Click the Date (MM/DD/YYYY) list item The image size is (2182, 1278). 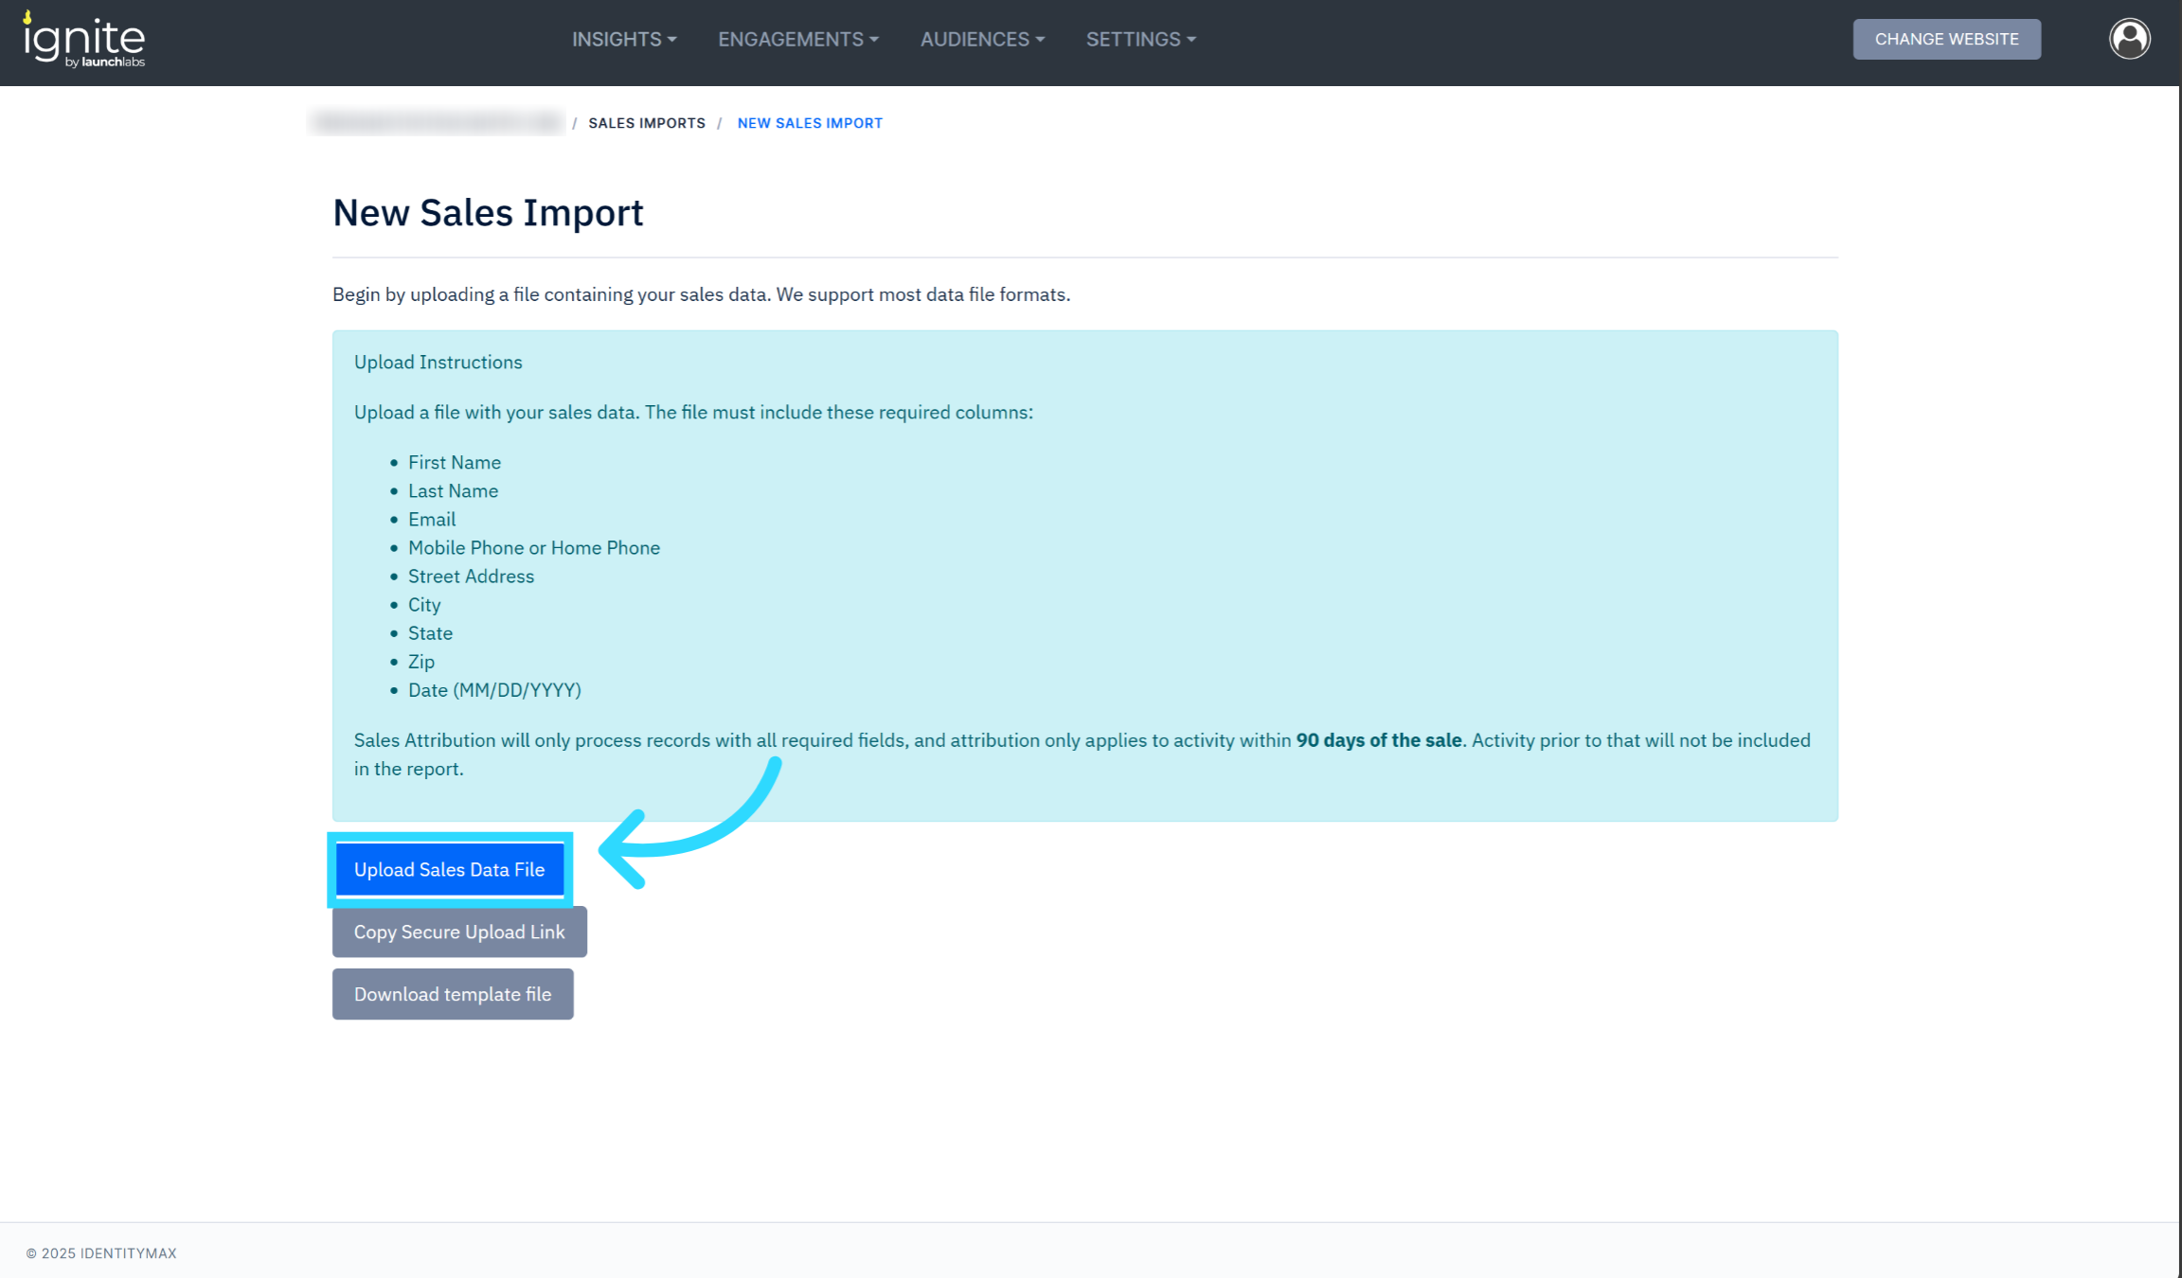(x=494, y=690)
